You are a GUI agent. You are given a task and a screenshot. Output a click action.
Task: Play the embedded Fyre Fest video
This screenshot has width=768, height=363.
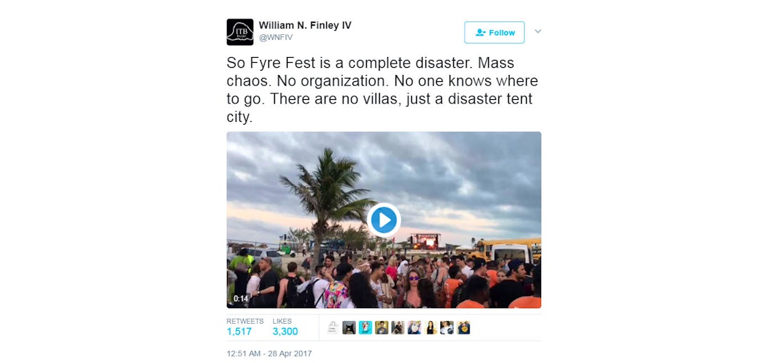tap(383, 220)
